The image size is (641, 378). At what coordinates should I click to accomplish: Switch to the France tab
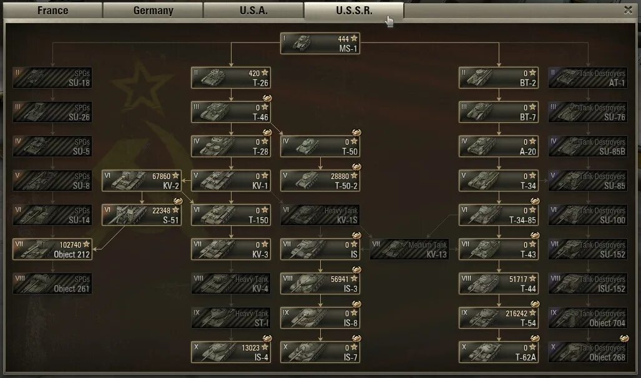pos(52,10)
